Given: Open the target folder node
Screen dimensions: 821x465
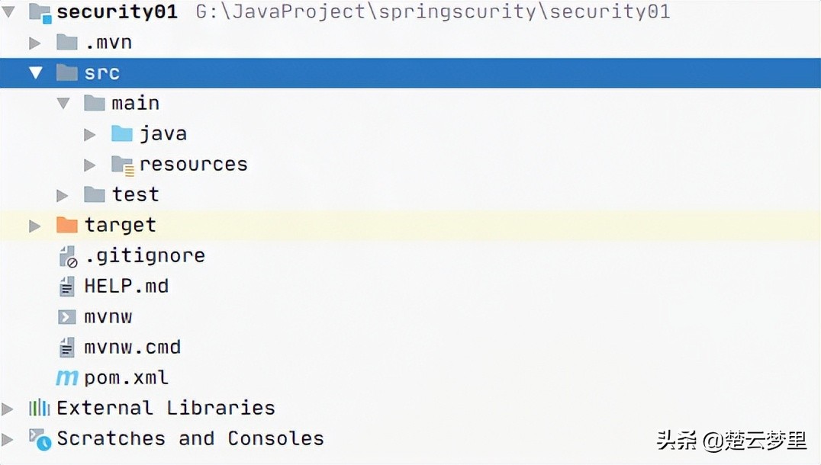Looking at the screenshot, I should click(35, 225).
